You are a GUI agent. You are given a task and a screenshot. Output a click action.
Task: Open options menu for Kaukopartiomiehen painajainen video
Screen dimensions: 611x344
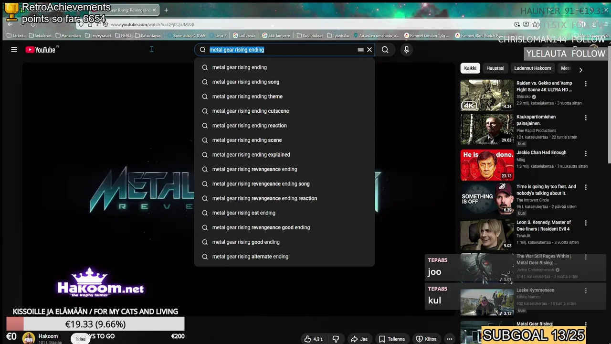point(586,118)
